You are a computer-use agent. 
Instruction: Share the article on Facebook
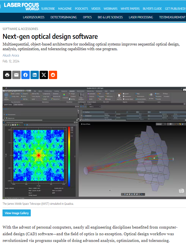[x=26, y=75]
